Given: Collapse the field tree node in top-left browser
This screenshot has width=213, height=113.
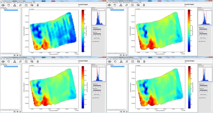Looking at the screenshot, I should (x=1, y=9).
